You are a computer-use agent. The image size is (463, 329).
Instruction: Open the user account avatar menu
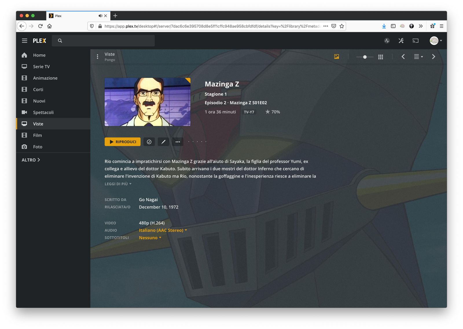coord(436,41)
